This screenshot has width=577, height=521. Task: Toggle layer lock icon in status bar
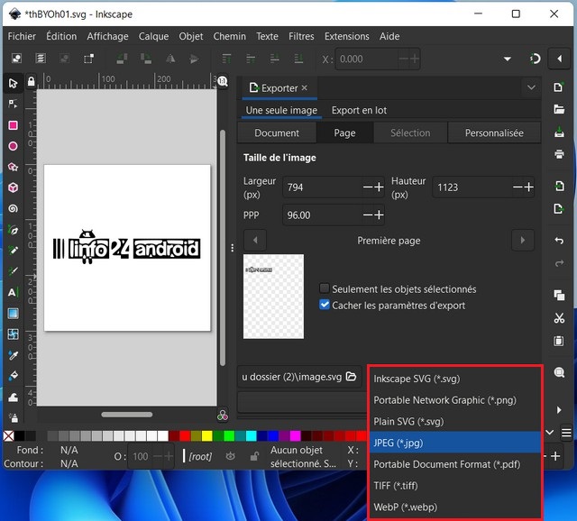pyautogui.click(x=254, y=456)
